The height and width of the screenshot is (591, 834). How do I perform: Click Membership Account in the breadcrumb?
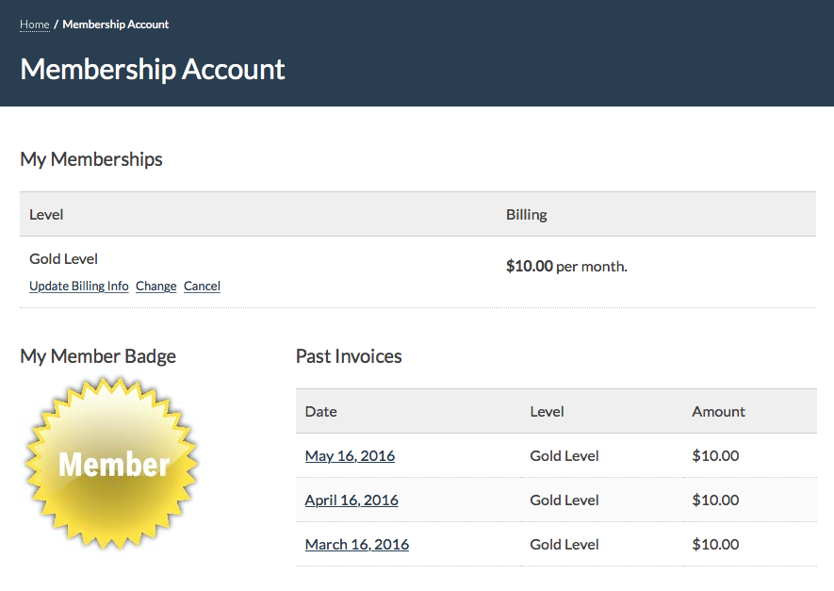pos(115,25)
